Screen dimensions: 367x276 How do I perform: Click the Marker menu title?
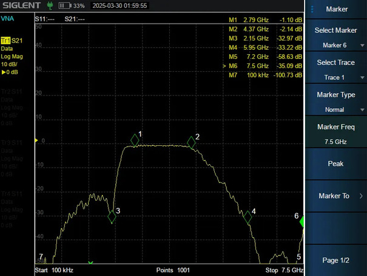tap(337, 9)
